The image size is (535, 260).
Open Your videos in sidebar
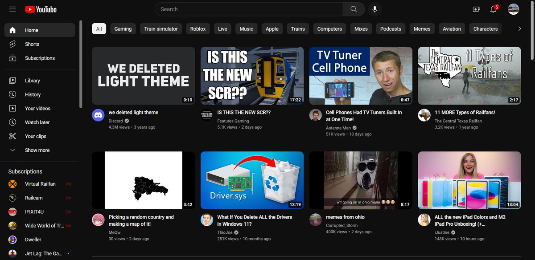pyautogui.click(x=40, y=108)
